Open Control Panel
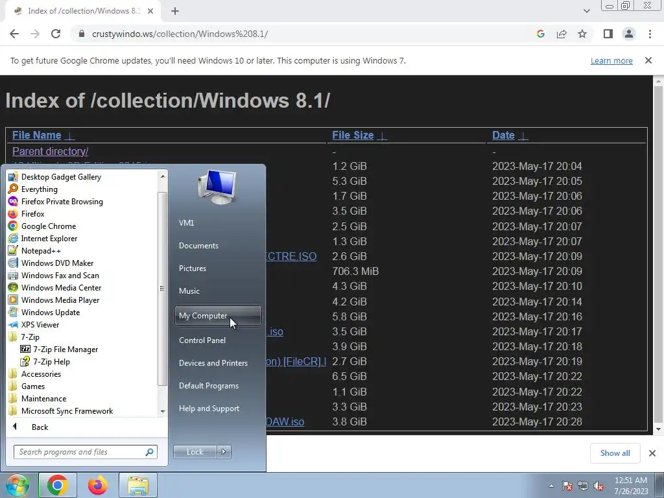664x498 pixels. pyautogui.click(x=202, y=340)
